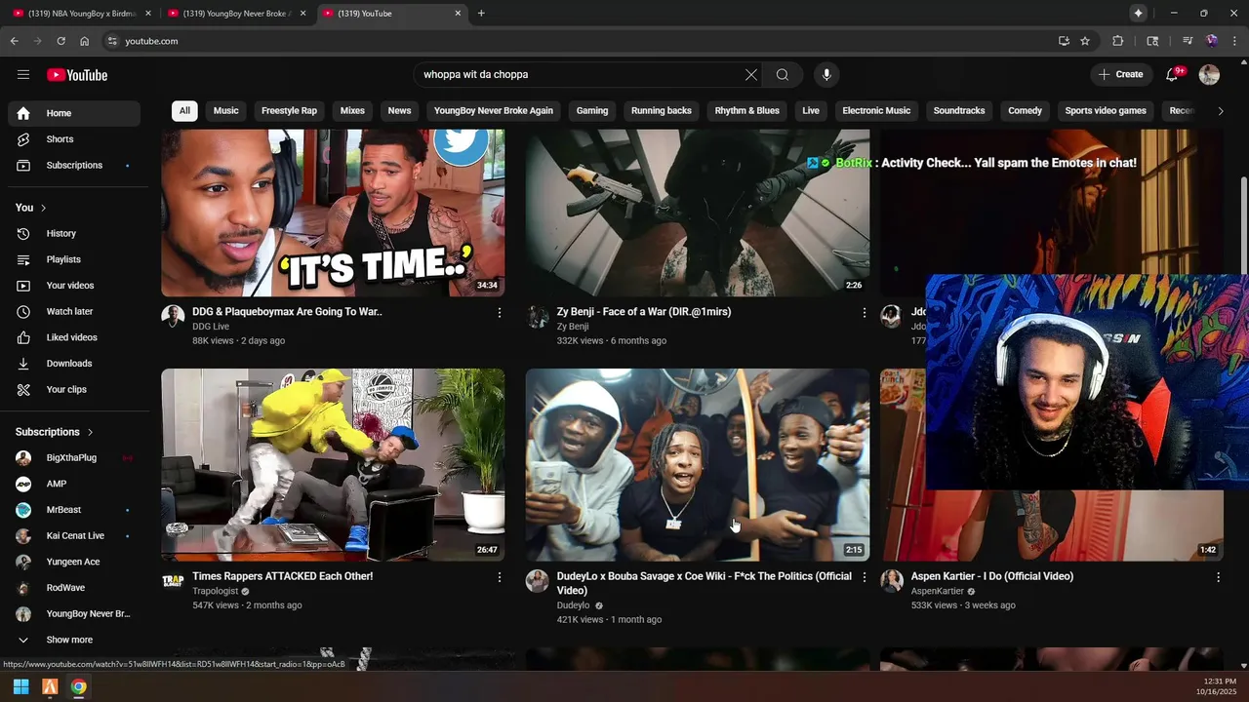Viewport: 1249px width, 702px height.
Task: Open Kai Cenat Live channel
Action: pos(74,536)
